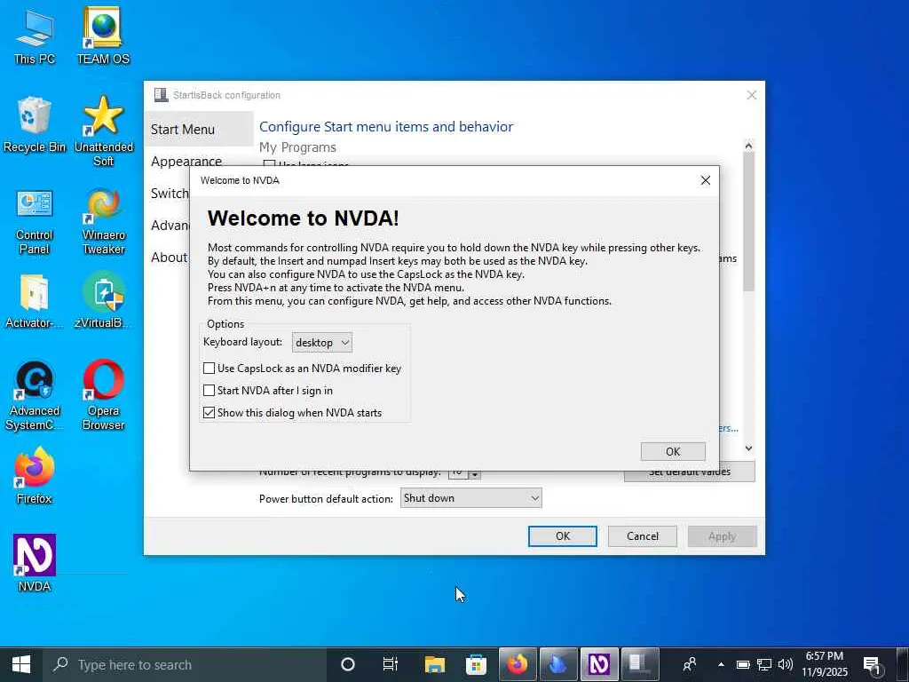Click Cancel in StartIsBack configuration
This screenshot has width=909, height=682.
pos(643,536)
